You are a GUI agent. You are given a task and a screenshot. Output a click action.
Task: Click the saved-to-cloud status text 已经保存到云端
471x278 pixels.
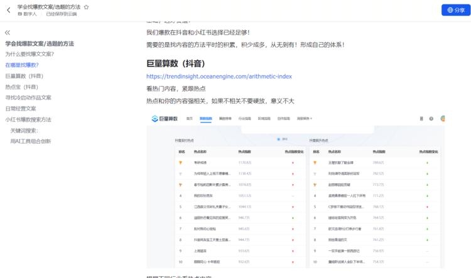[62, 14]
